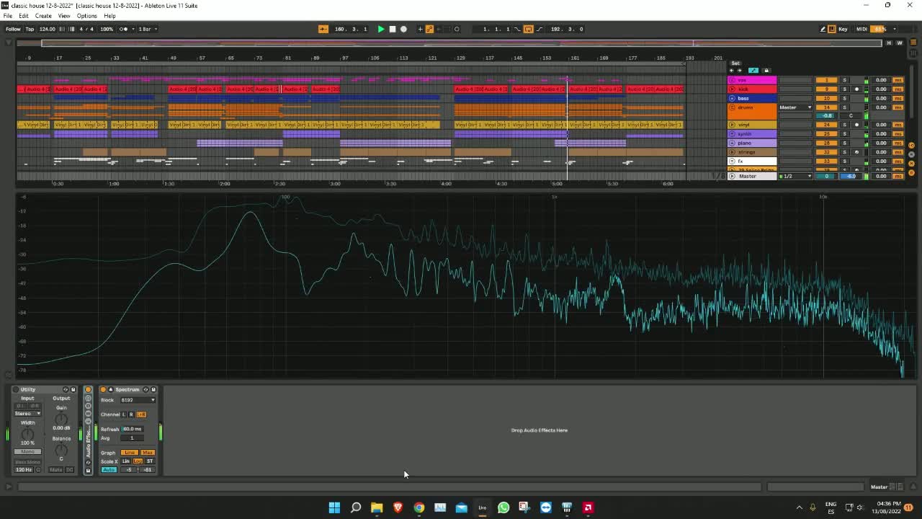The width and height of the screenshot is (922, 519).
Task: Unfold the vinyl track
Action: (x=733, y=125)
